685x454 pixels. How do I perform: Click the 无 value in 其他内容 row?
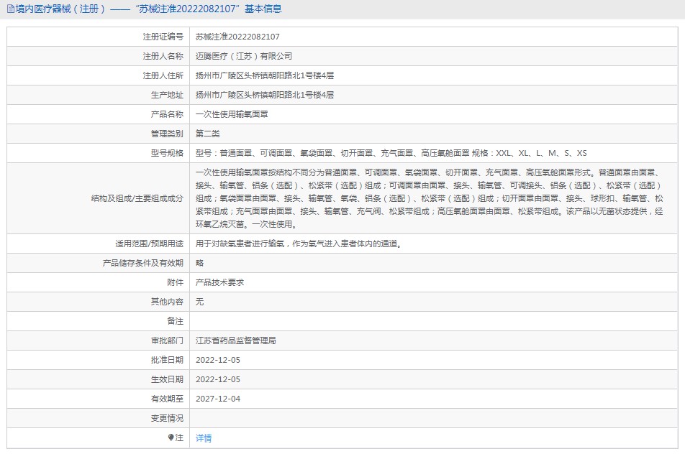point(199,302)
